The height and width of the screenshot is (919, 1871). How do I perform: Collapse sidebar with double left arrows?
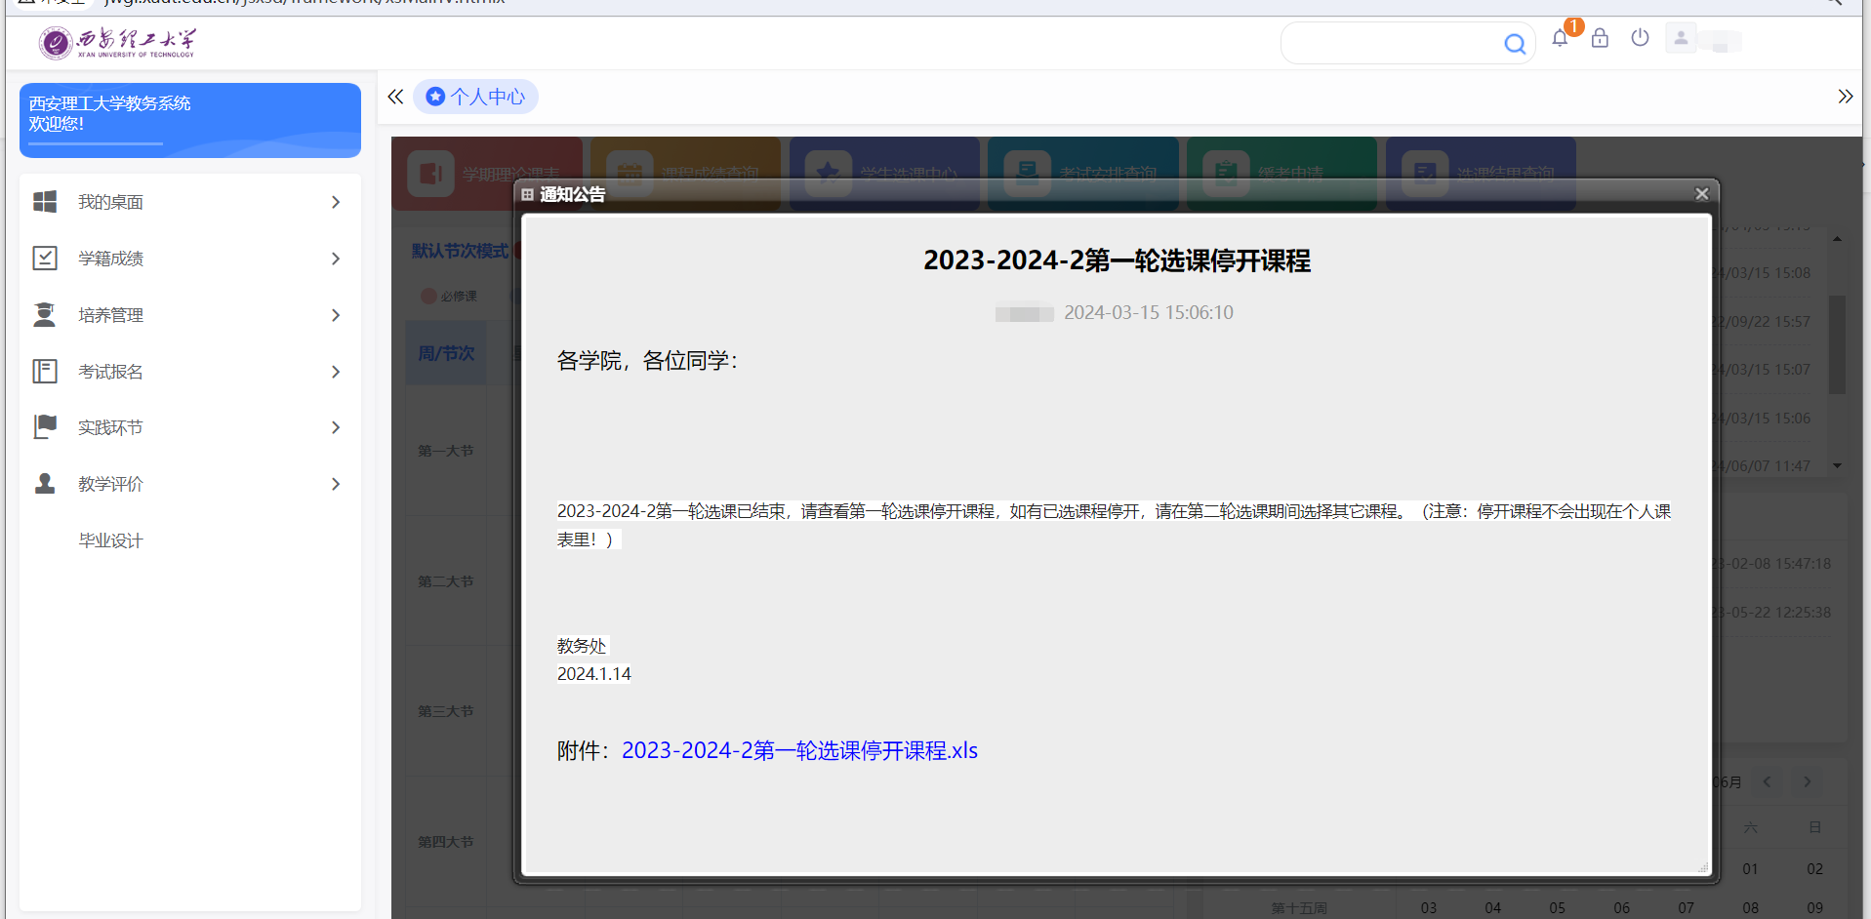click(395, 97)
